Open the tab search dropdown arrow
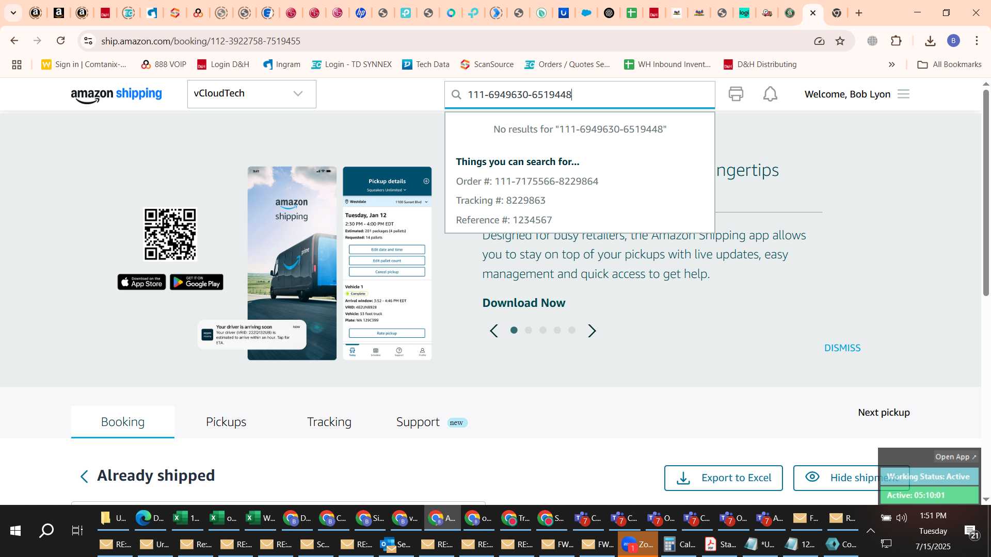Screen dimensions: 991x557 (13, 13)
